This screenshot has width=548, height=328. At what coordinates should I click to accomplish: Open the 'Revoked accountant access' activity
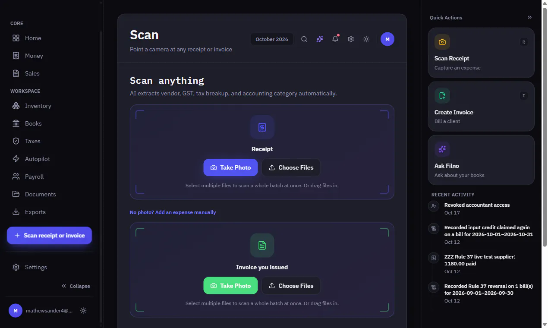coord(481,208)
